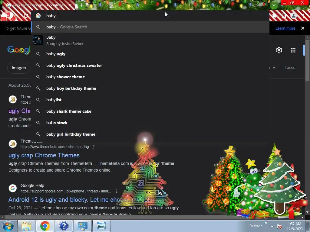Viewport: 310px width, 232px height.
Task: Dismiss the notification banner with X
Action: [x=303, y=28]
